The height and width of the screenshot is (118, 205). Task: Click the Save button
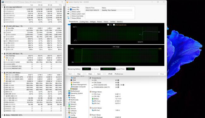[x=99, y=74]
